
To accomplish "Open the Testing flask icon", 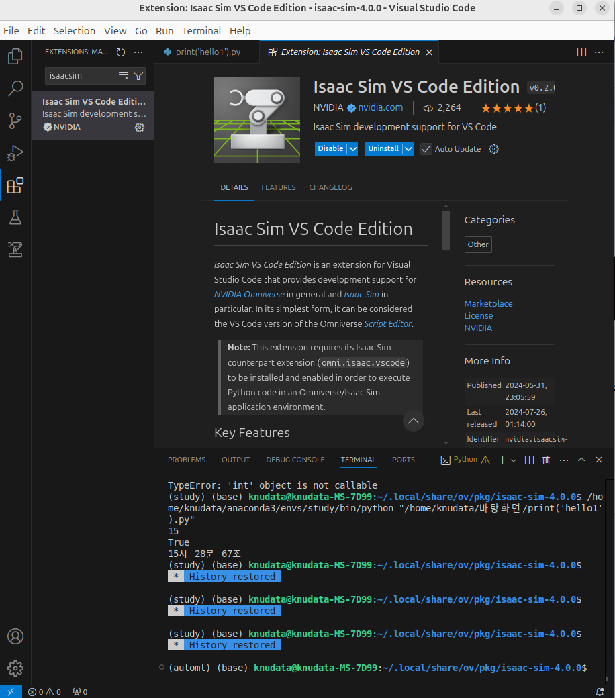I will pos(15,217).
